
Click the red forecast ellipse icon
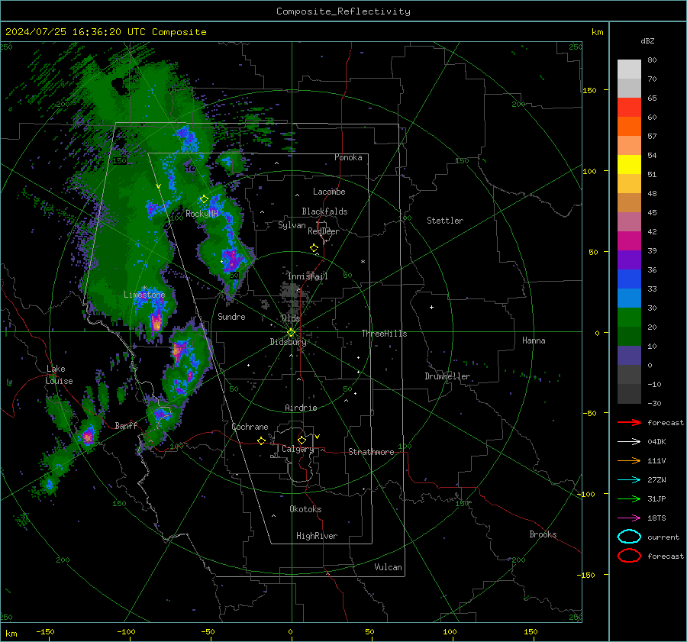coord(629,556)
